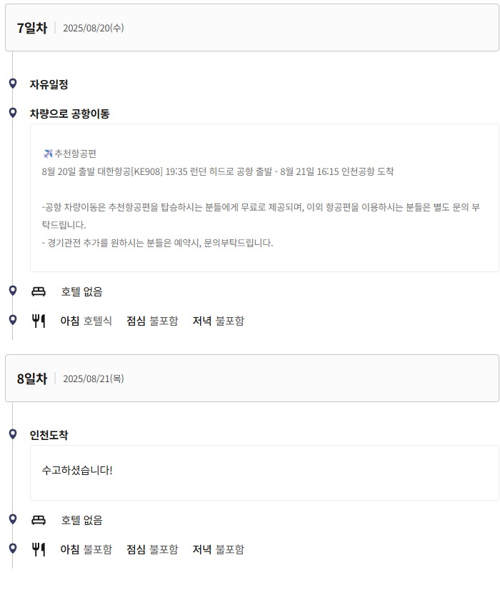Click the pin marker next to Day 8 hotel row

13,519
